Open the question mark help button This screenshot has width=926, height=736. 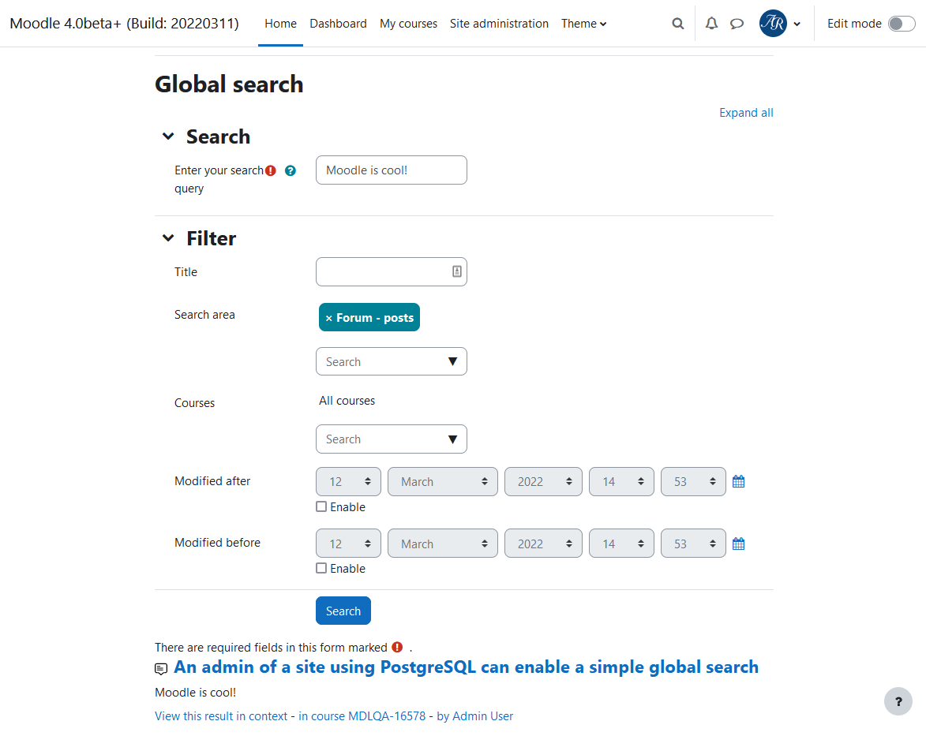coord(898,701)
